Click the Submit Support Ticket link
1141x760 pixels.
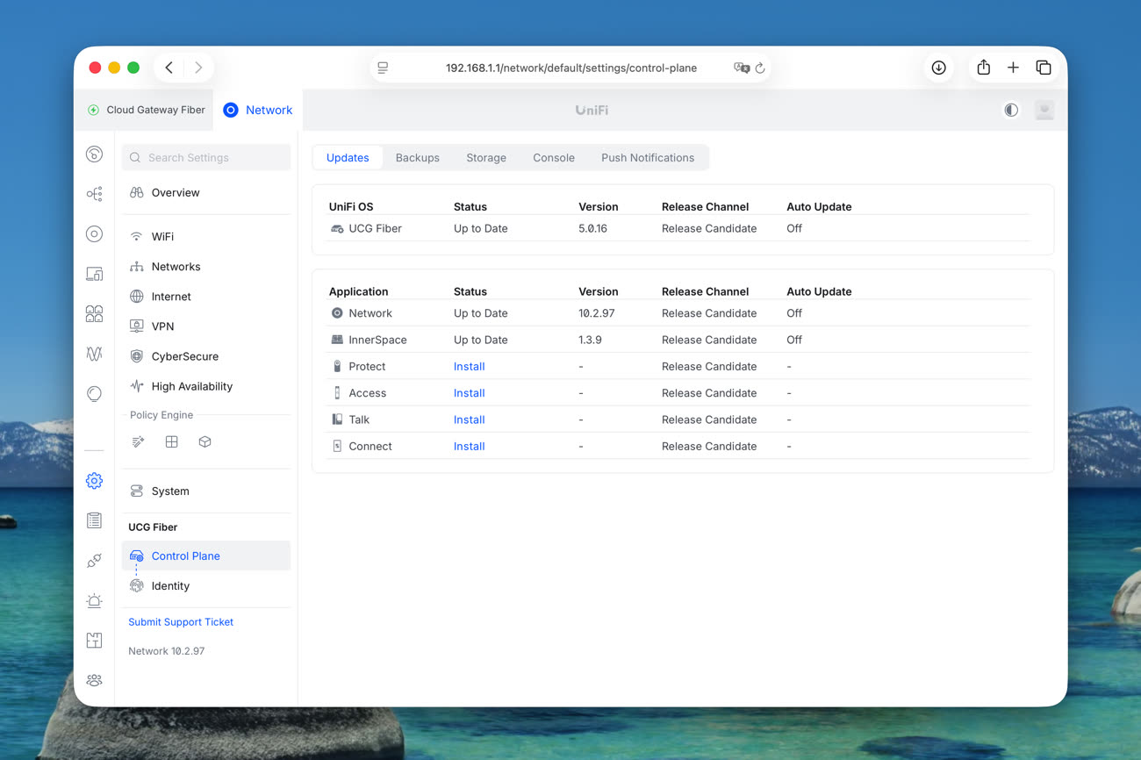point(181,622)
